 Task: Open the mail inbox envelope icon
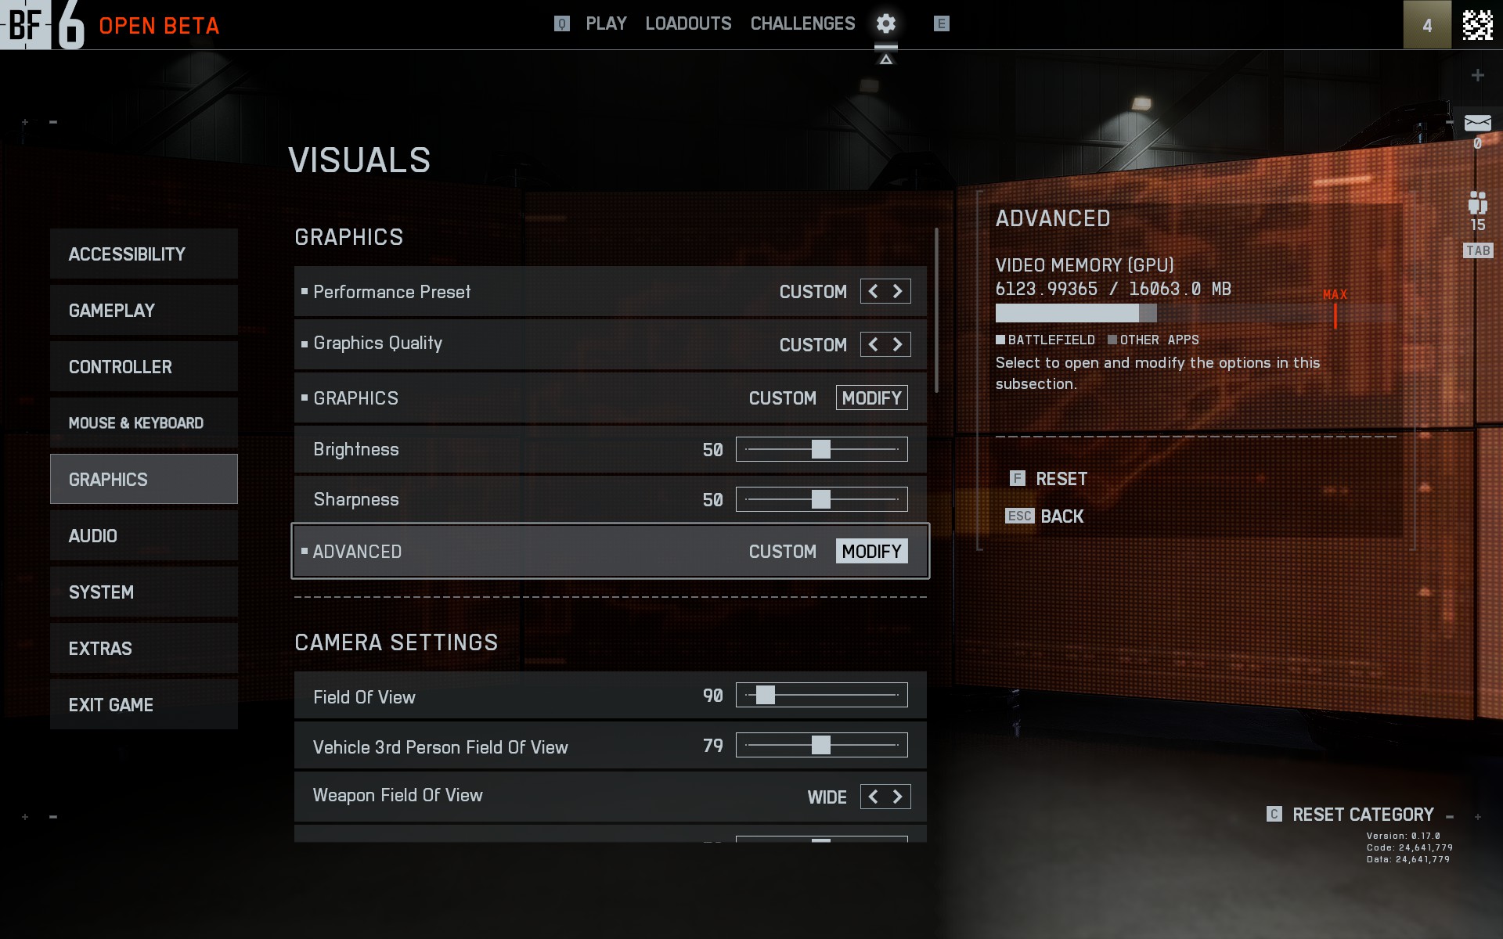pos(1477,123)
